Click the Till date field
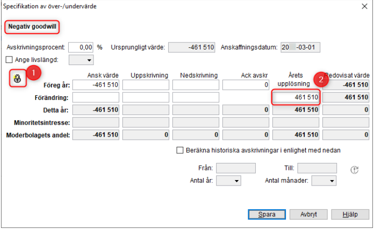This screenshot has width=378, height=231. pos(317,168)
